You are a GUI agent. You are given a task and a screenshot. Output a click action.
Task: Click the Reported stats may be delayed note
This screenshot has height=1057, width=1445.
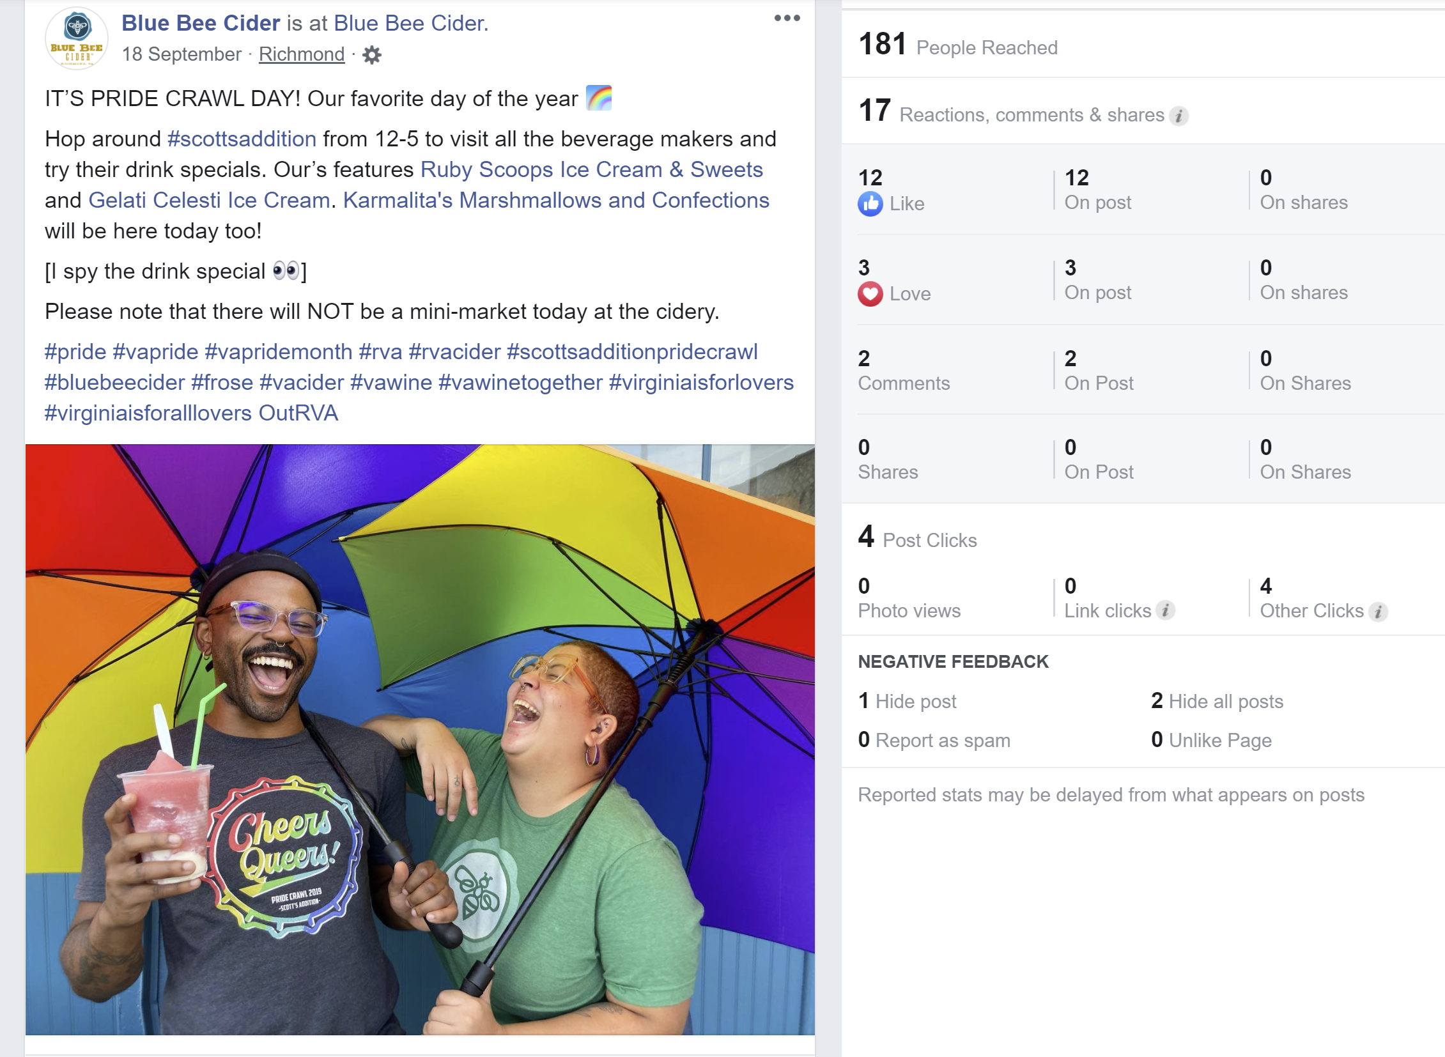tap(1111, 795)
